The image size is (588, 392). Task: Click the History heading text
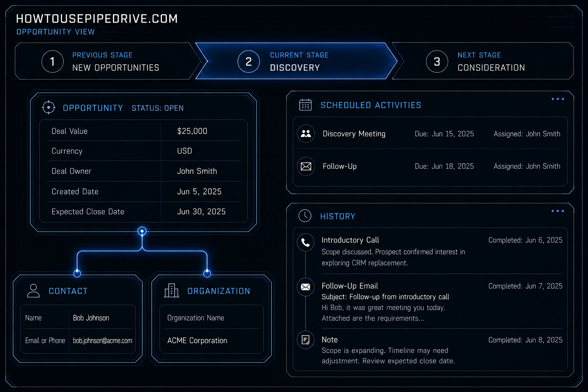(338, 216)
